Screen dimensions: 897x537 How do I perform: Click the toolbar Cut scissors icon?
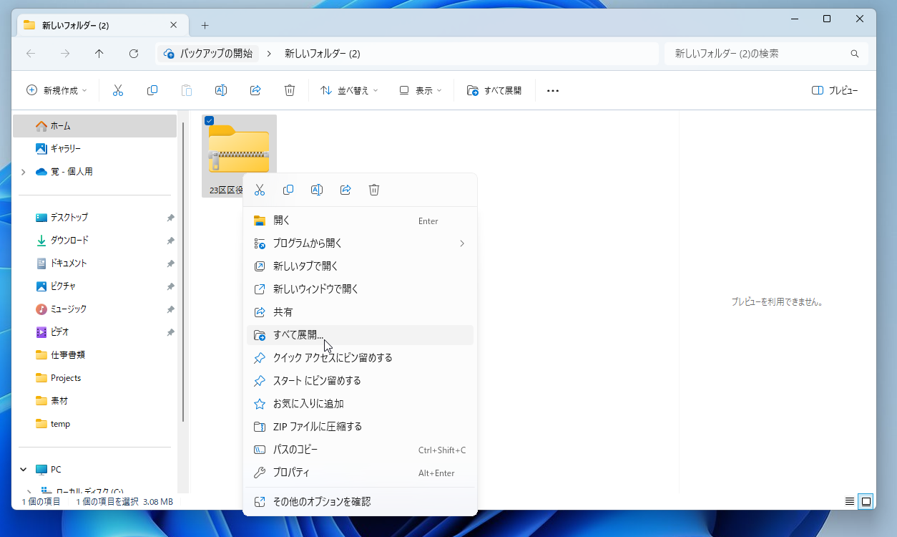[118, 90]
